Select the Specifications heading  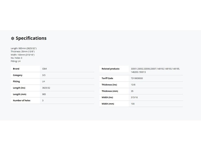point(31,38)
